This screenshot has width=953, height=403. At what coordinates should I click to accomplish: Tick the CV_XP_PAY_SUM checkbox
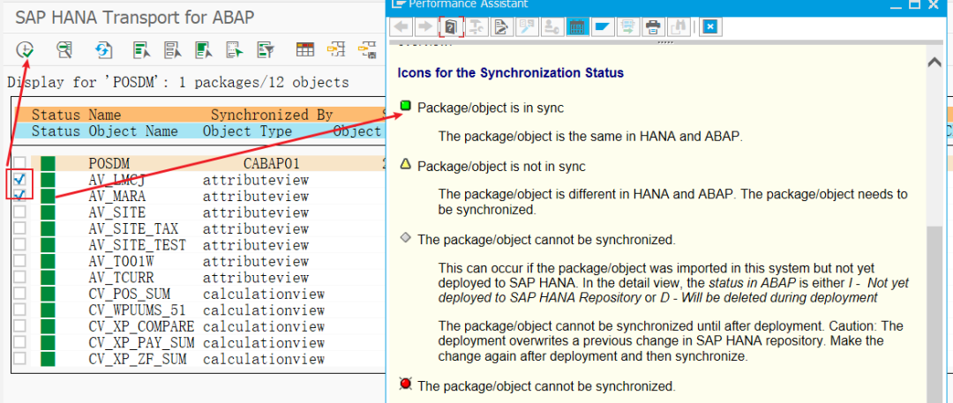pos(20,341)
